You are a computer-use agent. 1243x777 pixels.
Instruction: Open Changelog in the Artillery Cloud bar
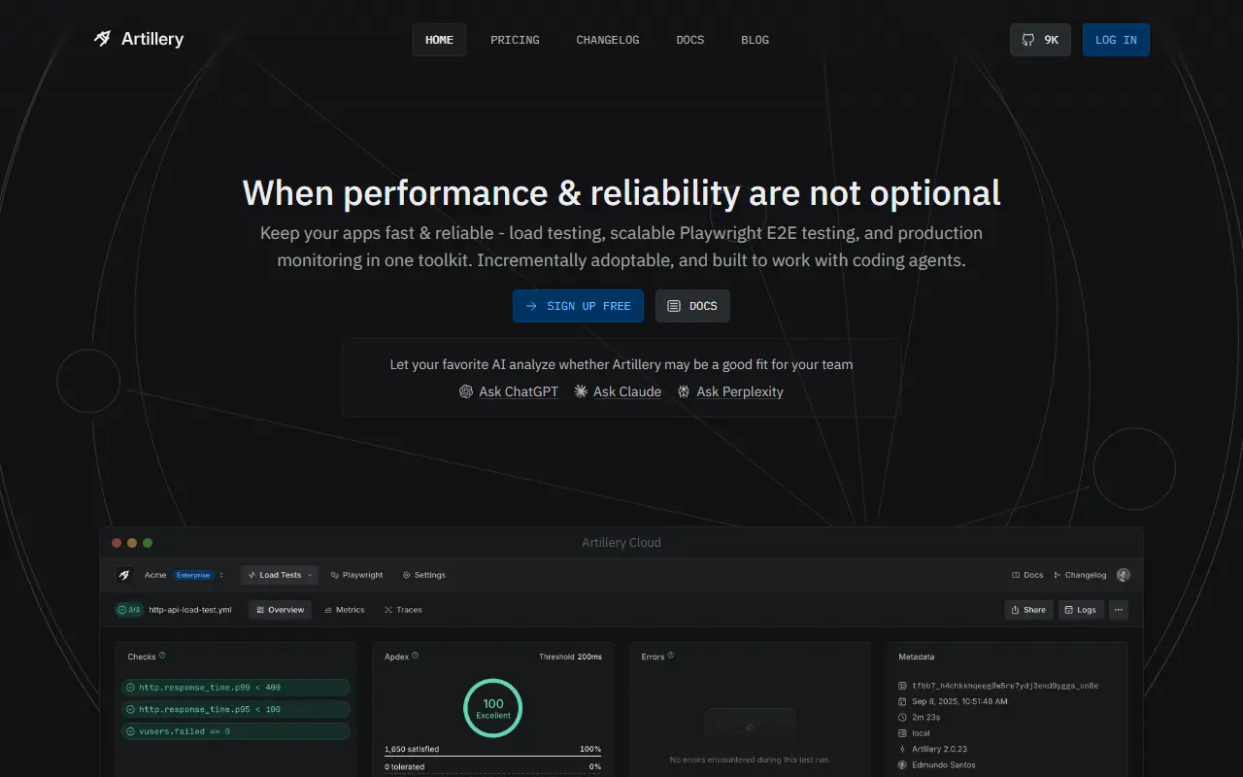(1080, 575)
